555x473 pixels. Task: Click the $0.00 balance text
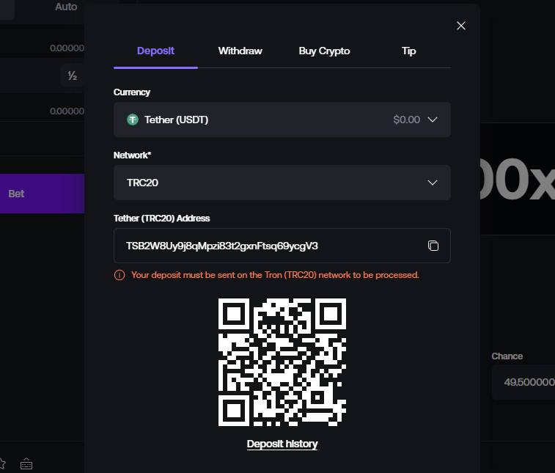pos(407,120)
